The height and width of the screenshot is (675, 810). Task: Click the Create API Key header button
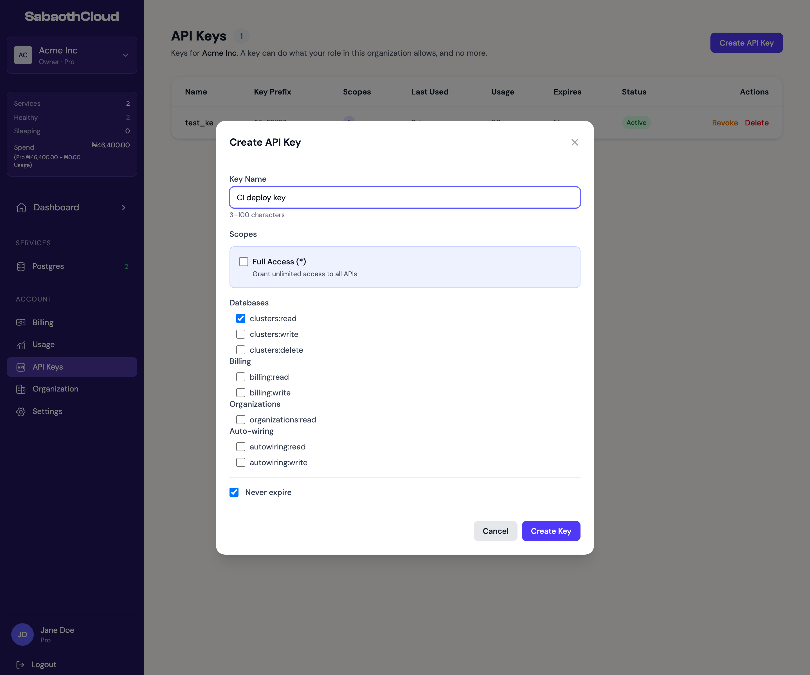pyautogui.click(x=746, y=43)
